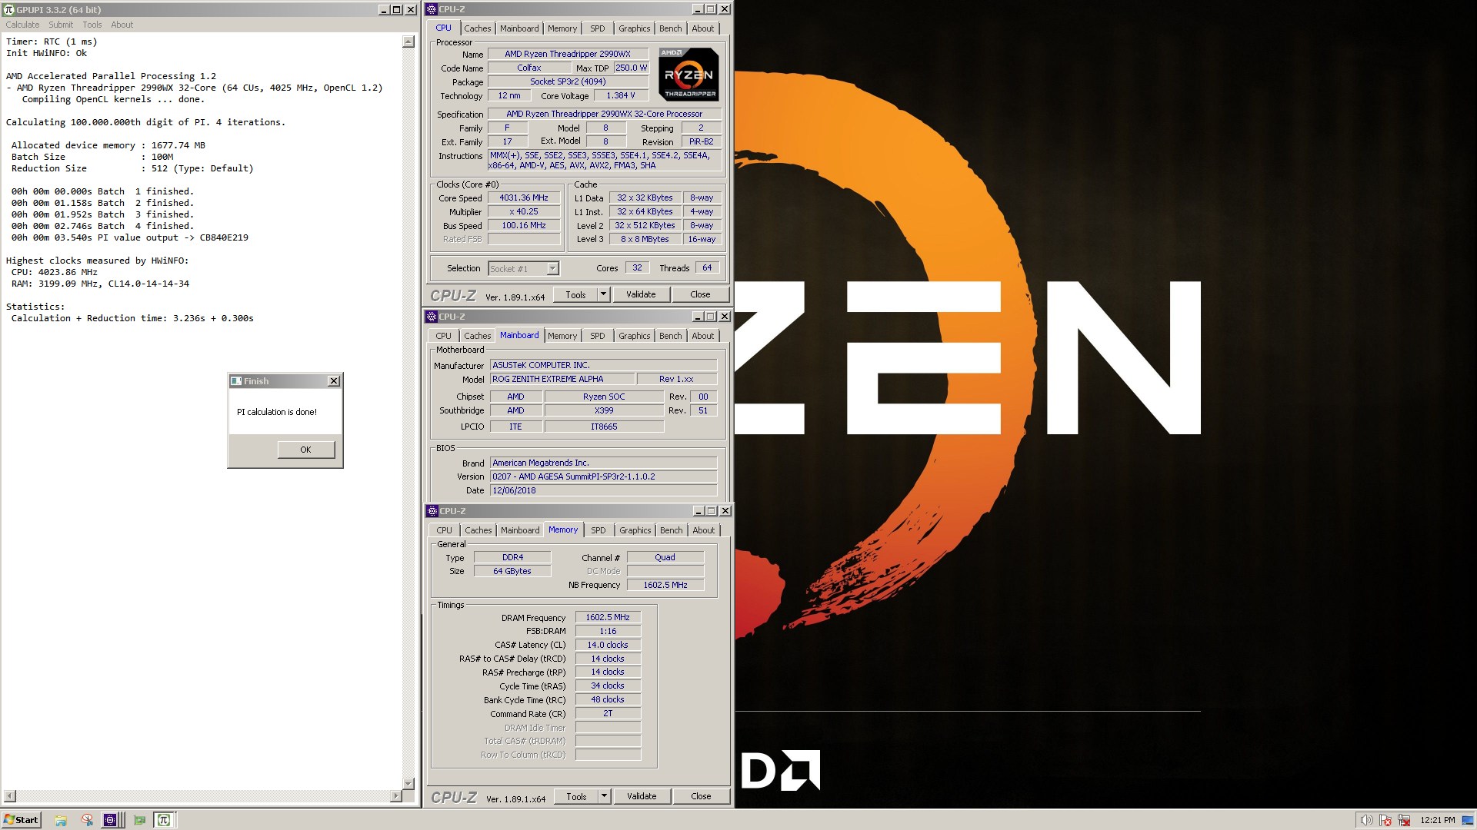Click GPUPI horizontal scrollbar left arrow
This screenshot has height=830, width=1477.
pos(10,796)
